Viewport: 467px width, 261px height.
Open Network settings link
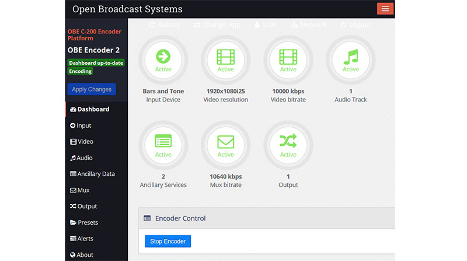click(309, 25)
